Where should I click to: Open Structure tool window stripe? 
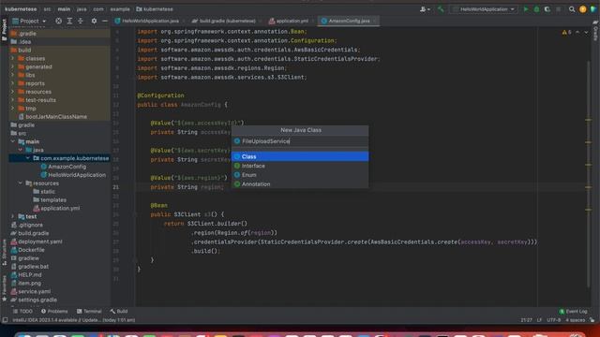(4, 252)
